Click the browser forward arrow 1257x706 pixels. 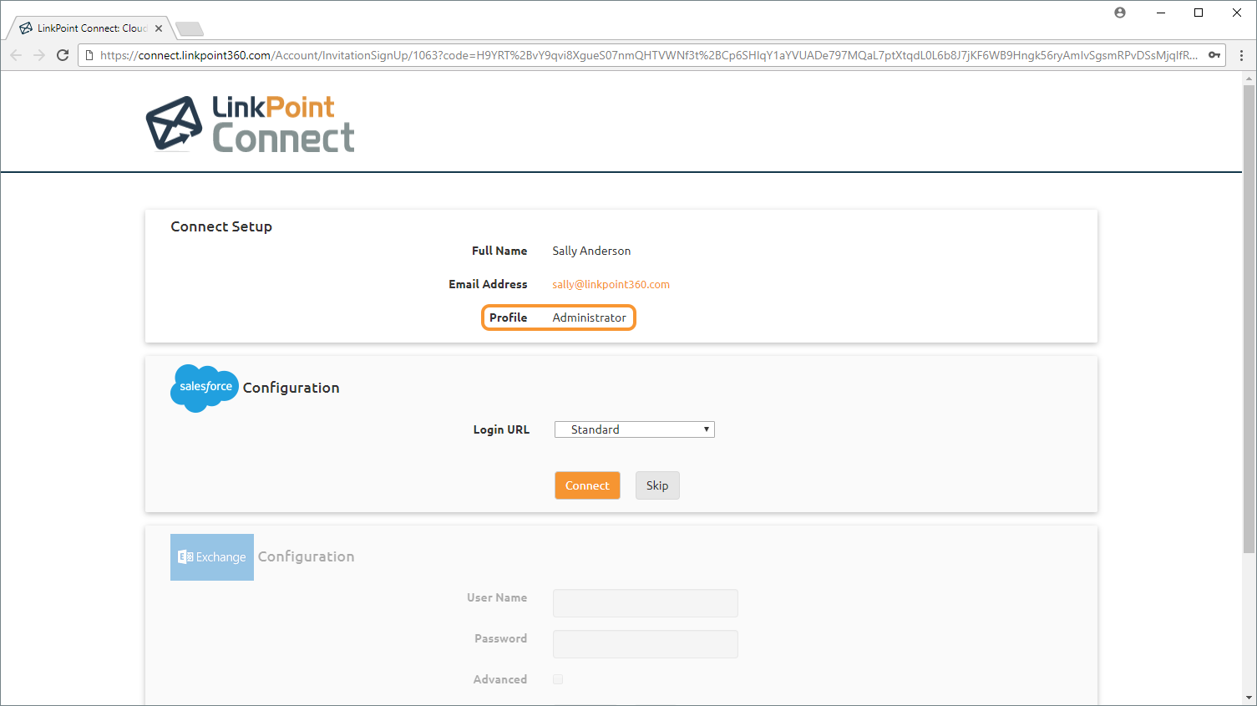tap(39, 55)
